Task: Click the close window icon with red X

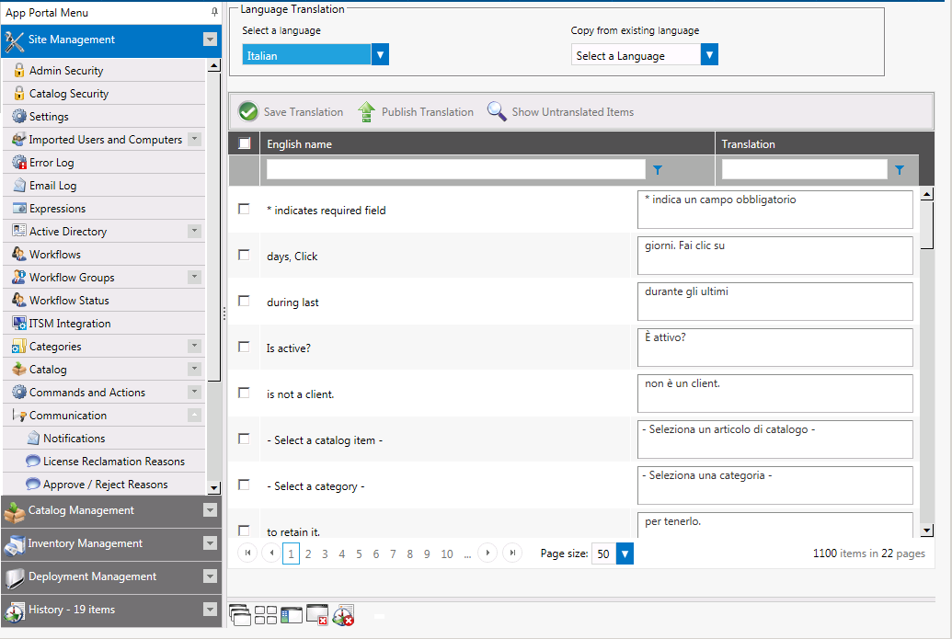Action: (317, 615)
